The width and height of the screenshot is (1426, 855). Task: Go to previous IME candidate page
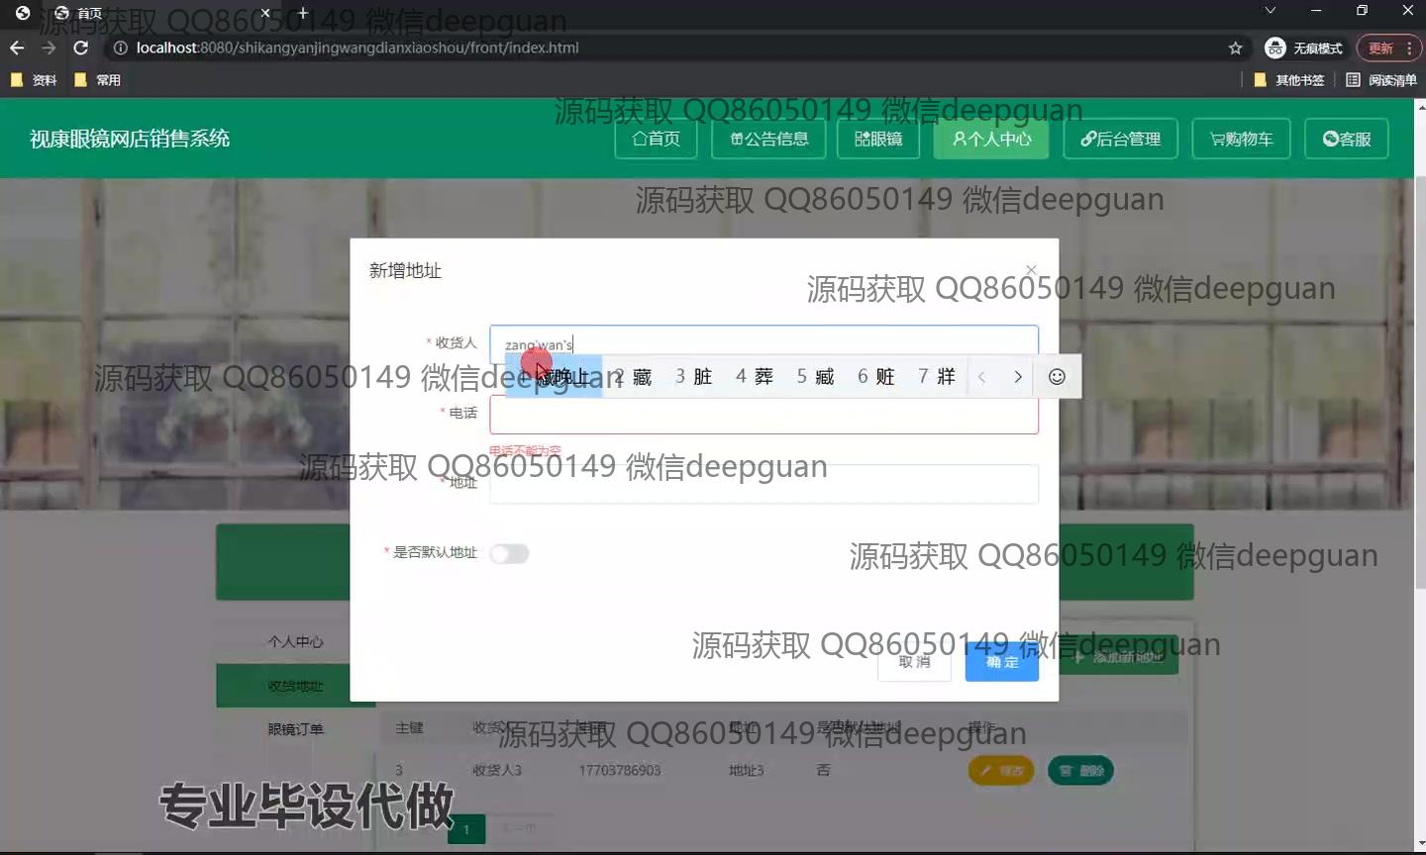coord(981,377)
